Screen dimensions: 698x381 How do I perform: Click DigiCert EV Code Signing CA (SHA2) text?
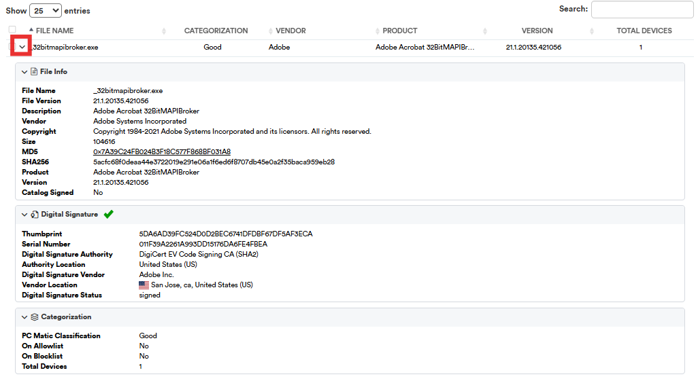[199, 254]
